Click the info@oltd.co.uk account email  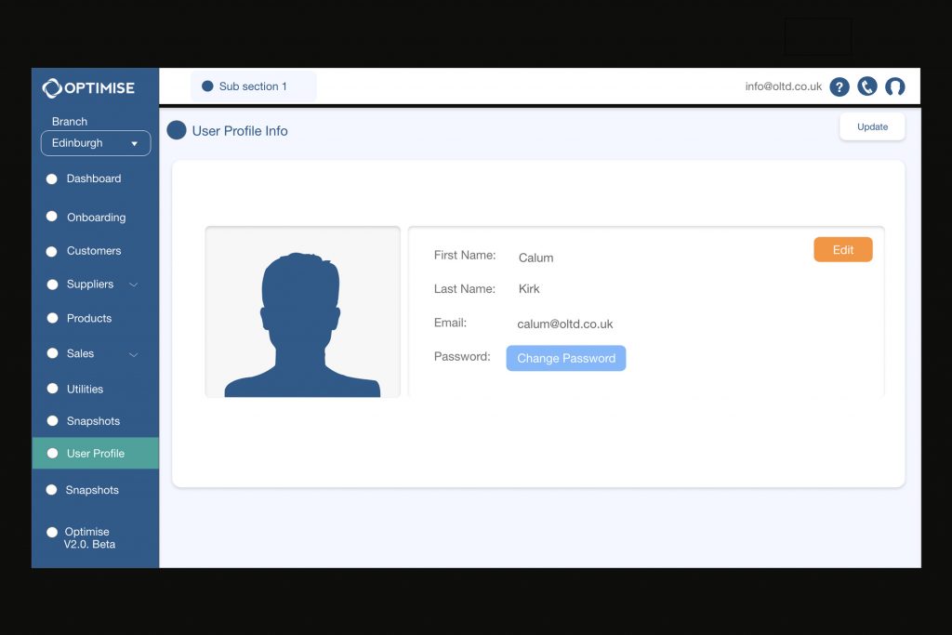coord(783,86)
